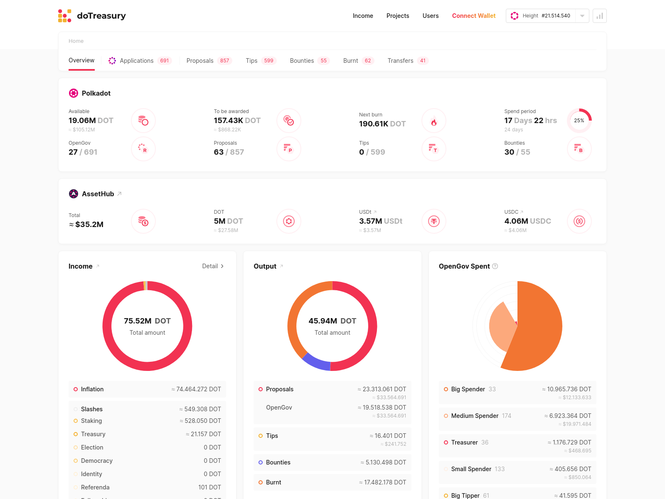The width and height of the screenshot is (665, 499).
Task: Open the Projects navigation menu
Action: (398, 16)
